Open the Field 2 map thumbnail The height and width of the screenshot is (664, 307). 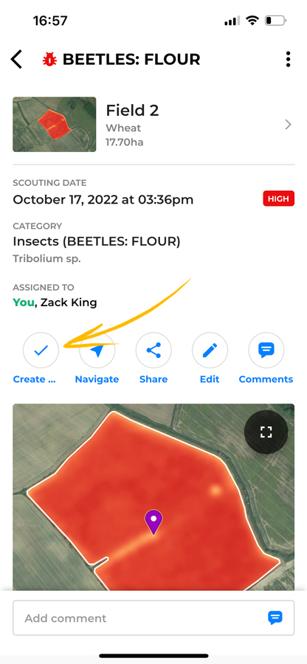[54, 125]
